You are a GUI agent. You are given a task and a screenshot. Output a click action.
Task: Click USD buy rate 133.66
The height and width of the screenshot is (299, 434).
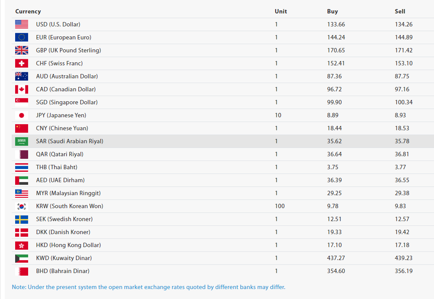pos(336,24)
